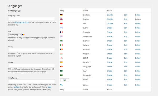Click the UK flag icon for English

[61, 19]
